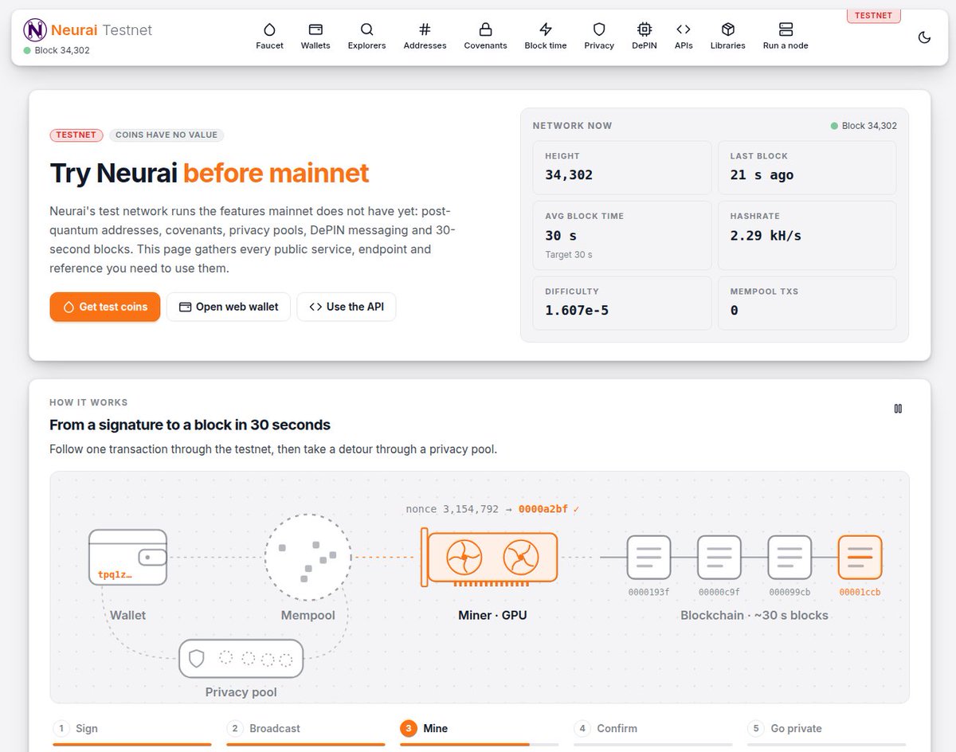The image size is (956, 752).
Task: Click the LAST BLOCK 21 s ago card
Action: (x=807, y=168)
